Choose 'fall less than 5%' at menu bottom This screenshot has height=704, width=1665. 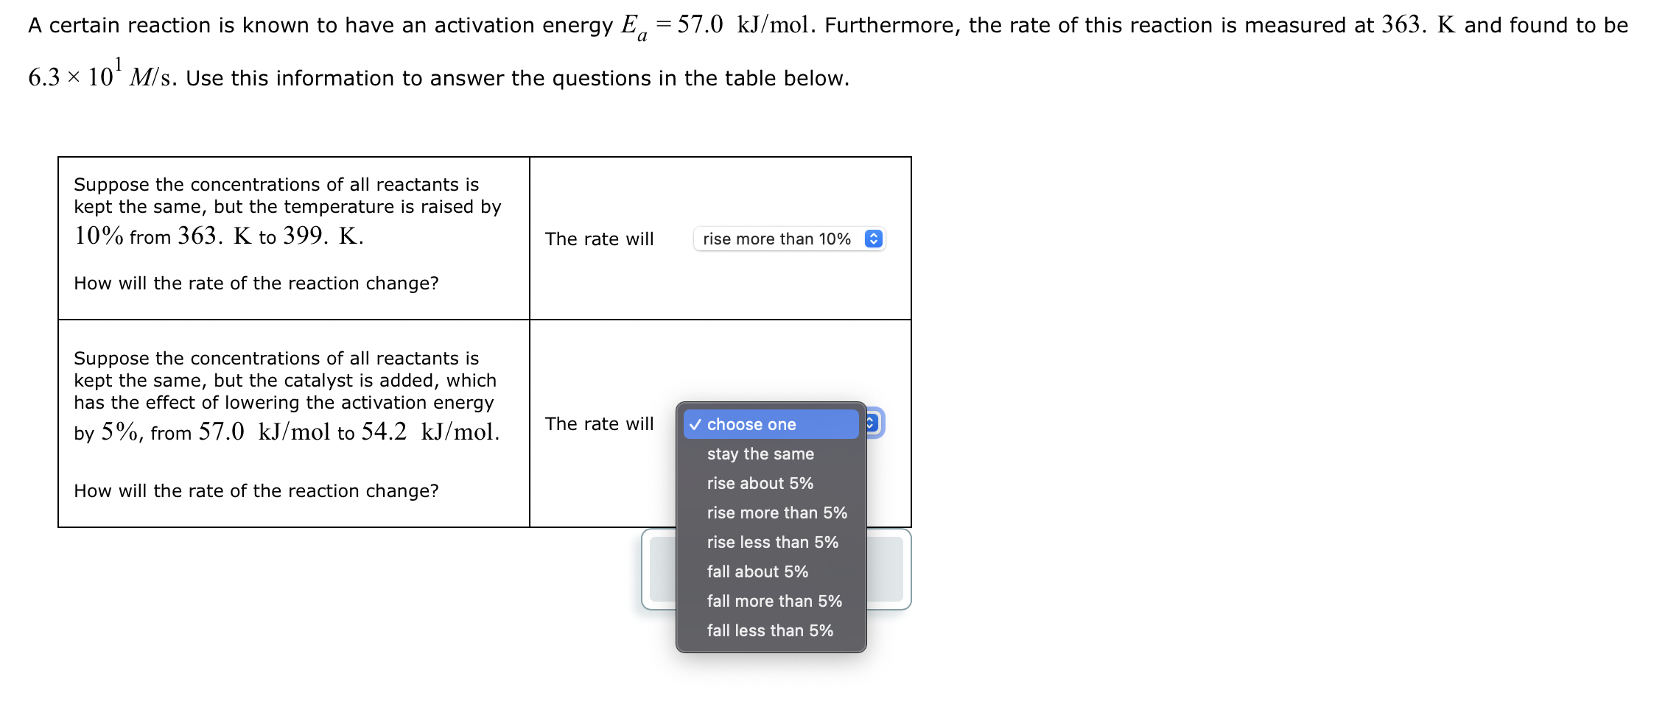(769, 630)
